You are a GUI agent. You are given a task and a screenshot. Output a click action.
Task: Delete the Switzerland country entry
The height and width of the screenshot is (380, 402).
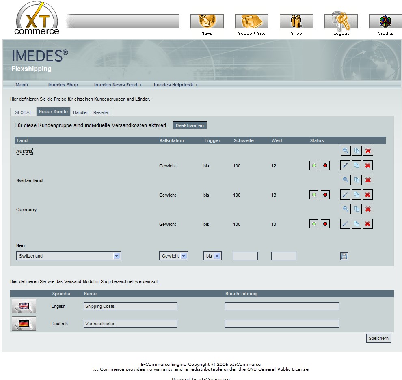(x=368, y=180)
